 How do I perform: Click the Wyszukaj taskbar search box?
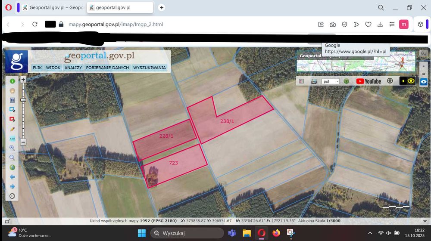click(187, 233)
